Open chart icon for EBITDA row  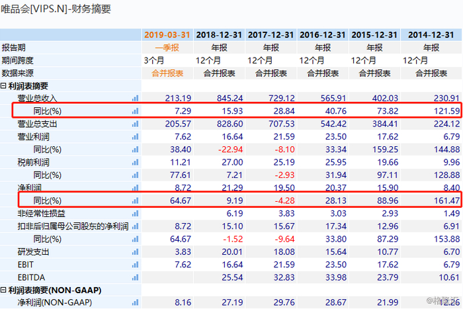tap(135, 277)
